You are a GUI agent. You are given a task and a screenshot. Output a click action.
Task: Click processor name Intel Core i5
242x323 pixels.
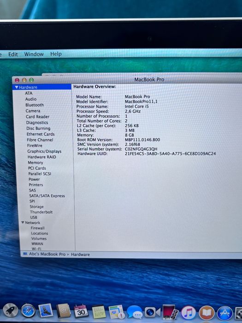point(136,106)
